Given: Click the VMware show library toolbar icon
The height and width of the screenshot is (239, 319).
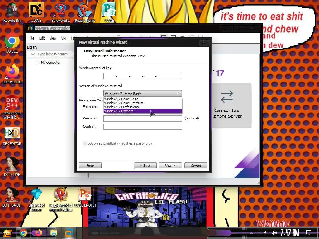Looking at the screenshot, I should [x=164, y=37].
